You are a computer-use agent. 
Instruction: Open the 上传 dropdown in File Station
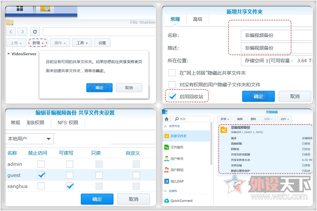[x=16, y=43]
